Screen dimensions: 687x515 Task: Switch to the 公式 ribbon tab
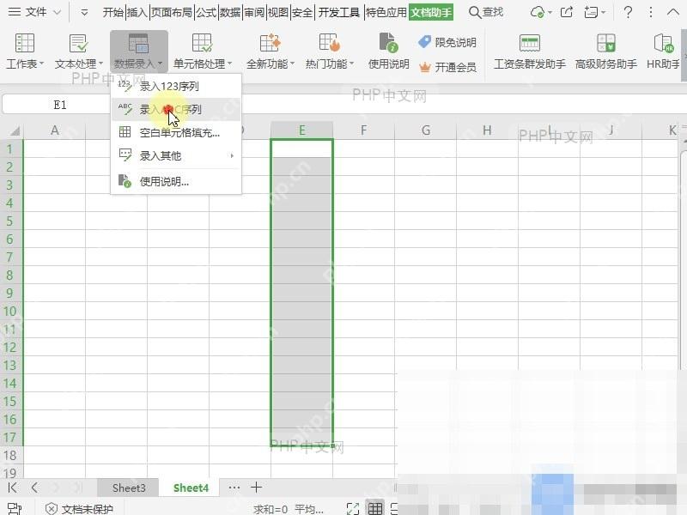pyautogui.click(x=206, y=12)
